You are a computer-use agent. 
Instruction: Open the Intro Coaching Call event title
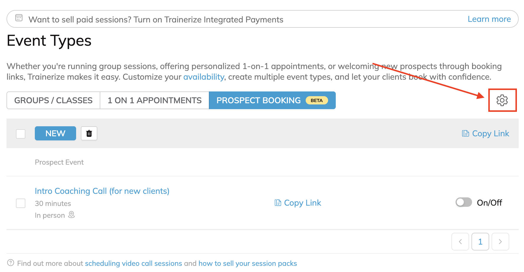pyautogui.click(x=102, y=191)
